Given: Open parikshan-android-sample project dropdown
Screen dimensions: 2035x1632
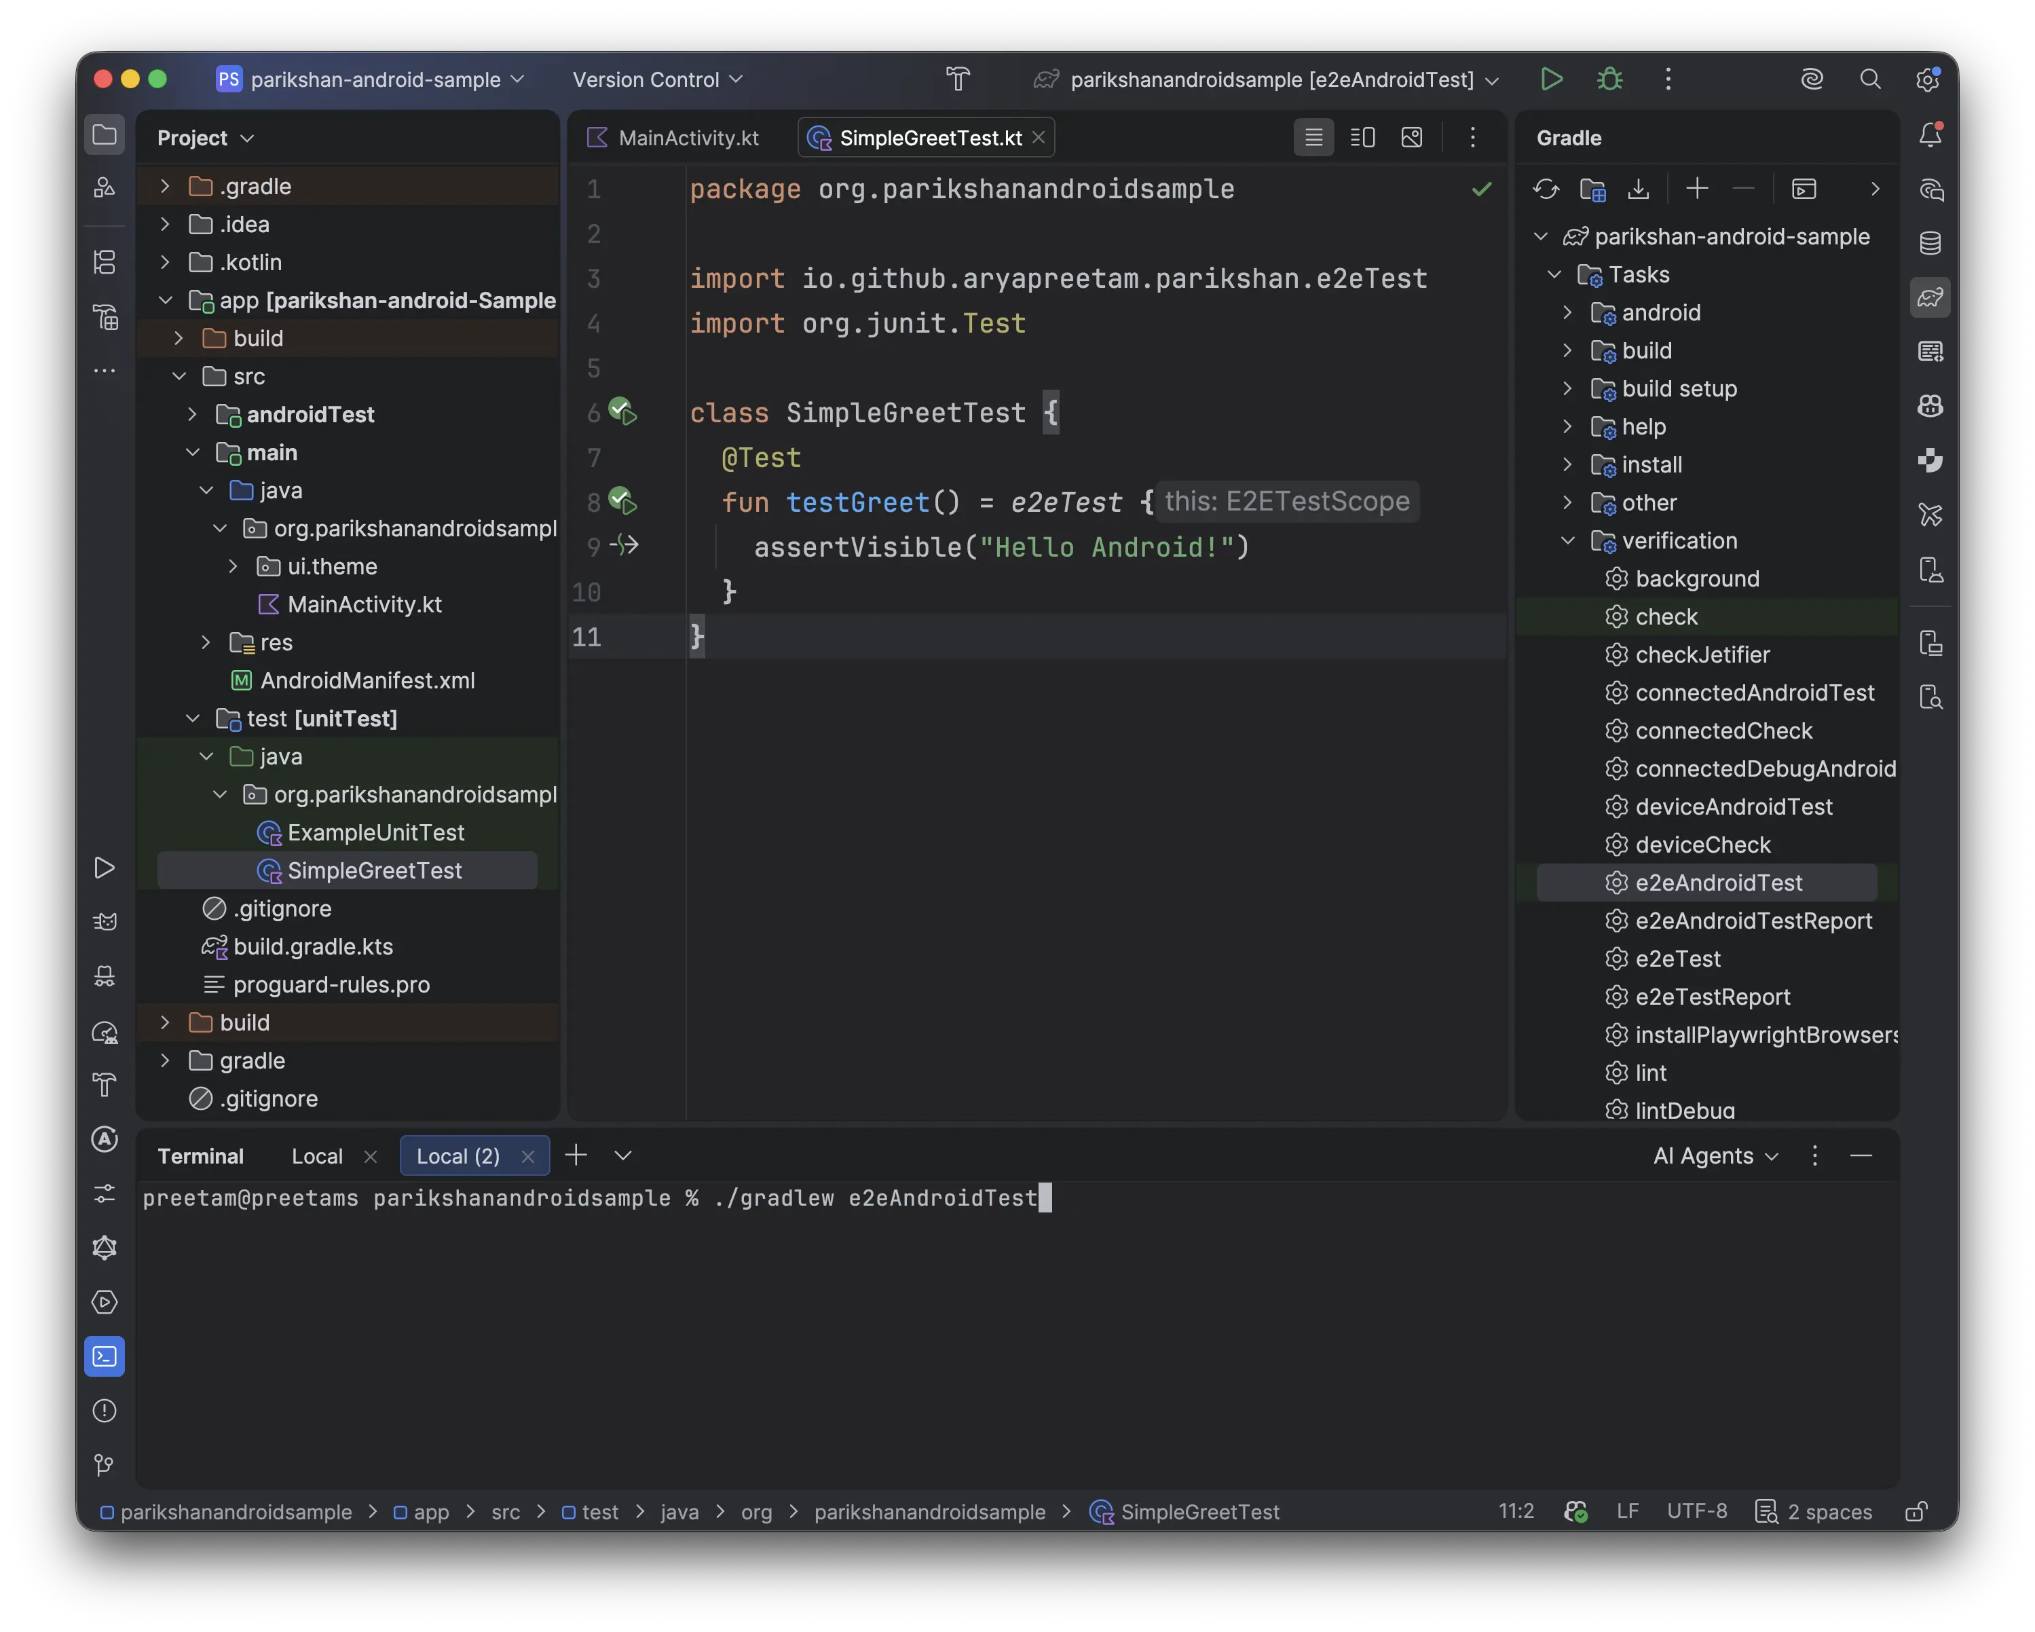Looking at the screenshot, I should pos(370,79).
